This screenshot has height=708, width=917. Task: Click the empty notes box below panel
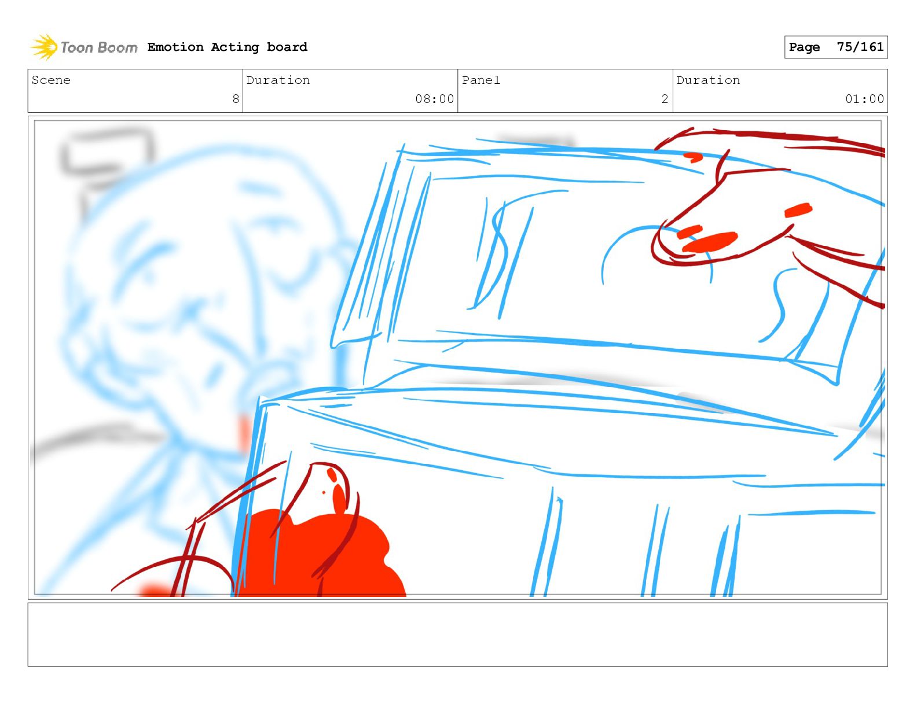(458, 635)
